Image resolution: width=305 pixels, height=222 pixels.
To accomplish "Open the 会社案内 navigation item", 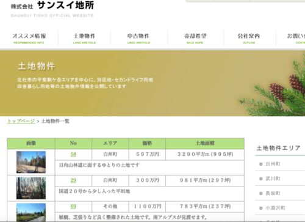I will [249, 38].
